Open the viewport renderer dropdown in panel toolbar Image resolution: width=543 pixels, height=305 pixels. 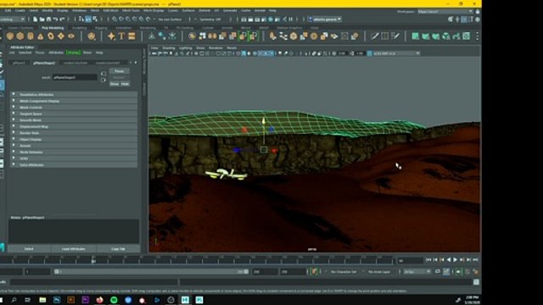[x=396, y=53]
